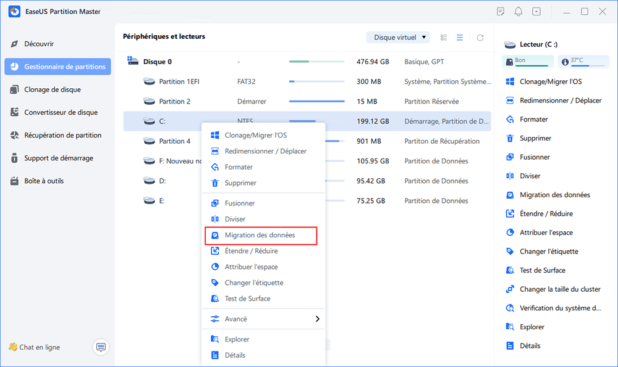Image resolution: width=618 pixels, height=367 pixels.
Task: Choose Détails in the context menu
Action: coord(263,355)
